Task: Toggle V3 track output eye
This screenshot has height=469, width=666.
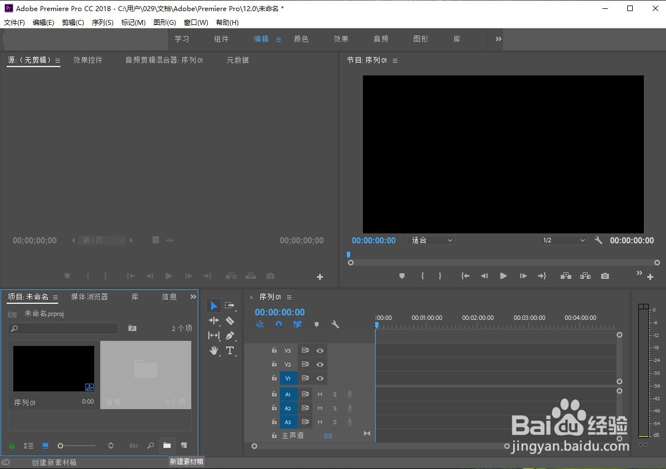Action: (x=320, y=350)
